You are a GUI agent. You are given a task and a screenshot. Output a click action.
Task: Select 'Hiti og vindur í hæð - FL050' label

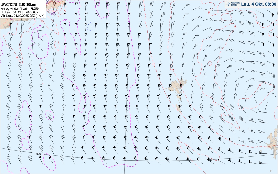[19, 9]
